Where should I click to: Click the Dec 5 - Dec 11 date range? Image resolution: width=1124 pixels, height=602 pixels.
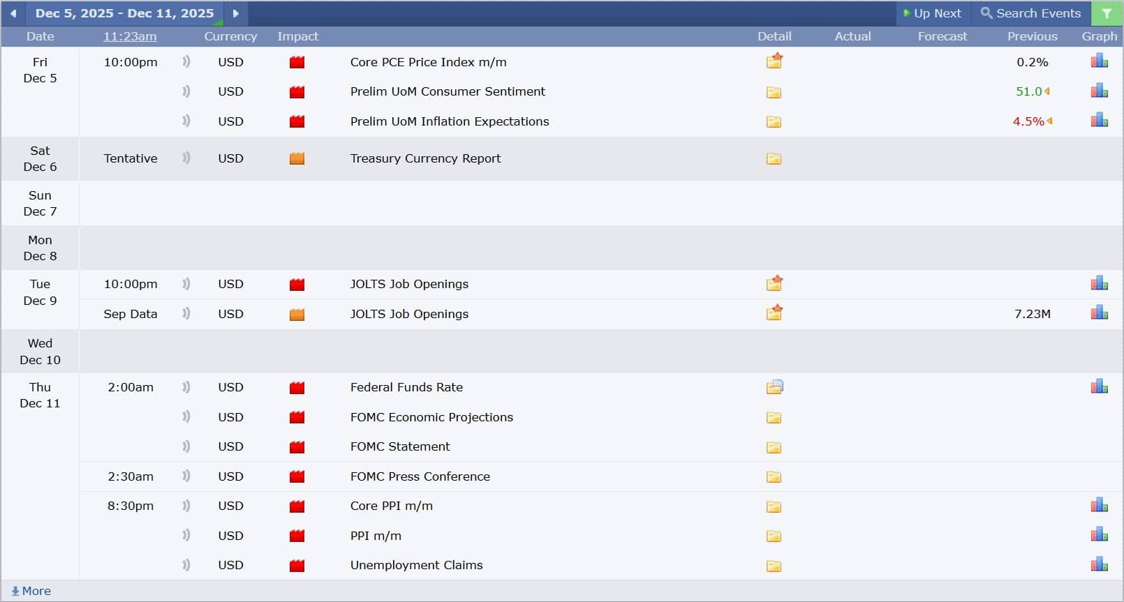pos(124,13)
